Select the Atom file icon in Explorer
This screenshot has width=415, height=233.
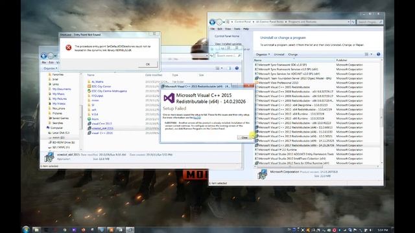pyautogui.click(x=89, y=119)
